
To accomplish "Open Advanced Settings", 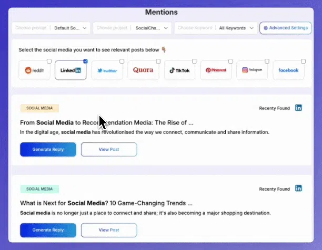I will pos(286,28).
